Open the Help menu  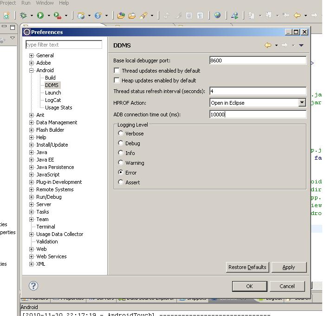(x=64, y=3)
